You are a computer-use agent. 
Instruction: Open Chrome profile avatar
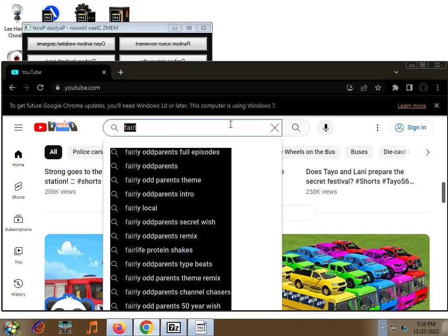pyautogui.click(x=423, y=87)
